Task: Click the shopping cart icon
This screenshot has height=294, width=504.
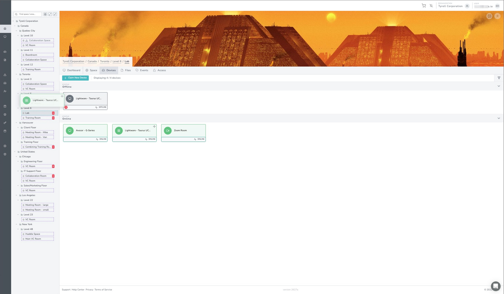Action: coord(424,6)
